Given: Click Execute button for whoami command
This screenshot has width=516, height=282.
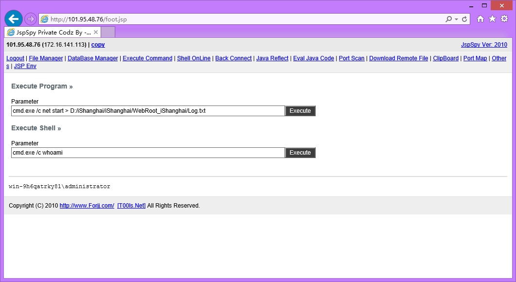Looking at the screenshot, I should 300,153.
